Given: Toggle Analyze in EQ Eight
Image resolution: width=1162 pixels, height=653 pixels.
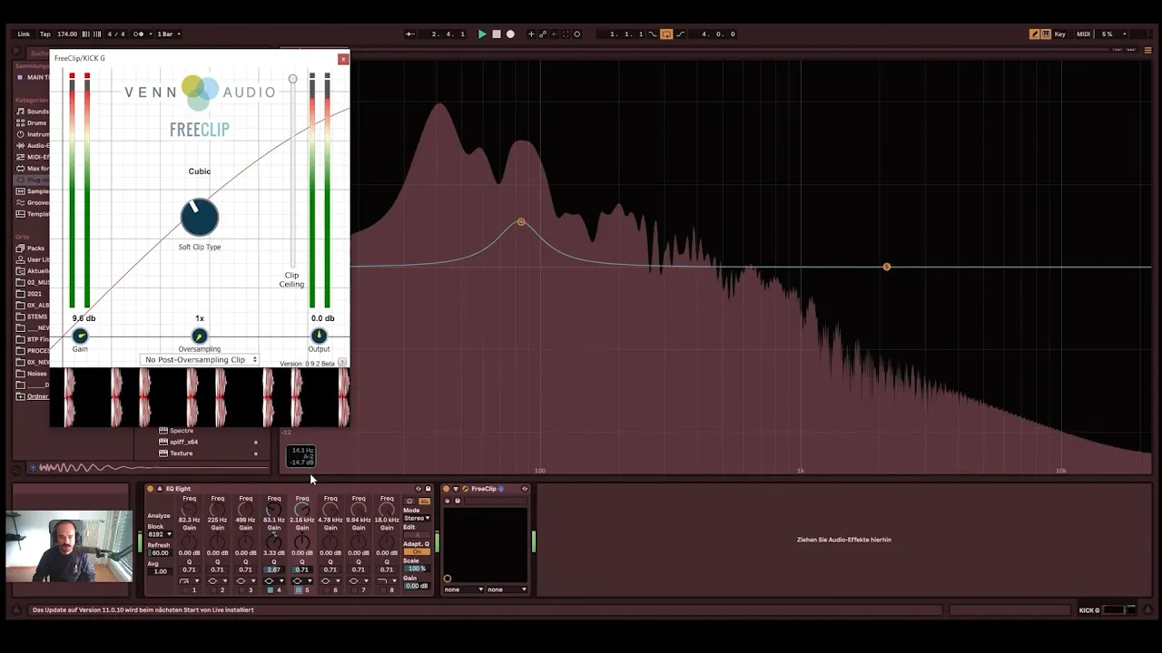Looking at the screenshot, I should tap(158, 516).
